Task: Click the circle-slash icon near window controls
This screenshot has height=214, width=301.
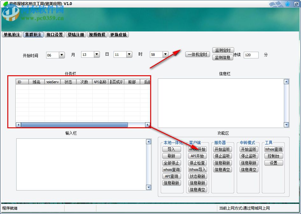Action: tap(297, 4)
